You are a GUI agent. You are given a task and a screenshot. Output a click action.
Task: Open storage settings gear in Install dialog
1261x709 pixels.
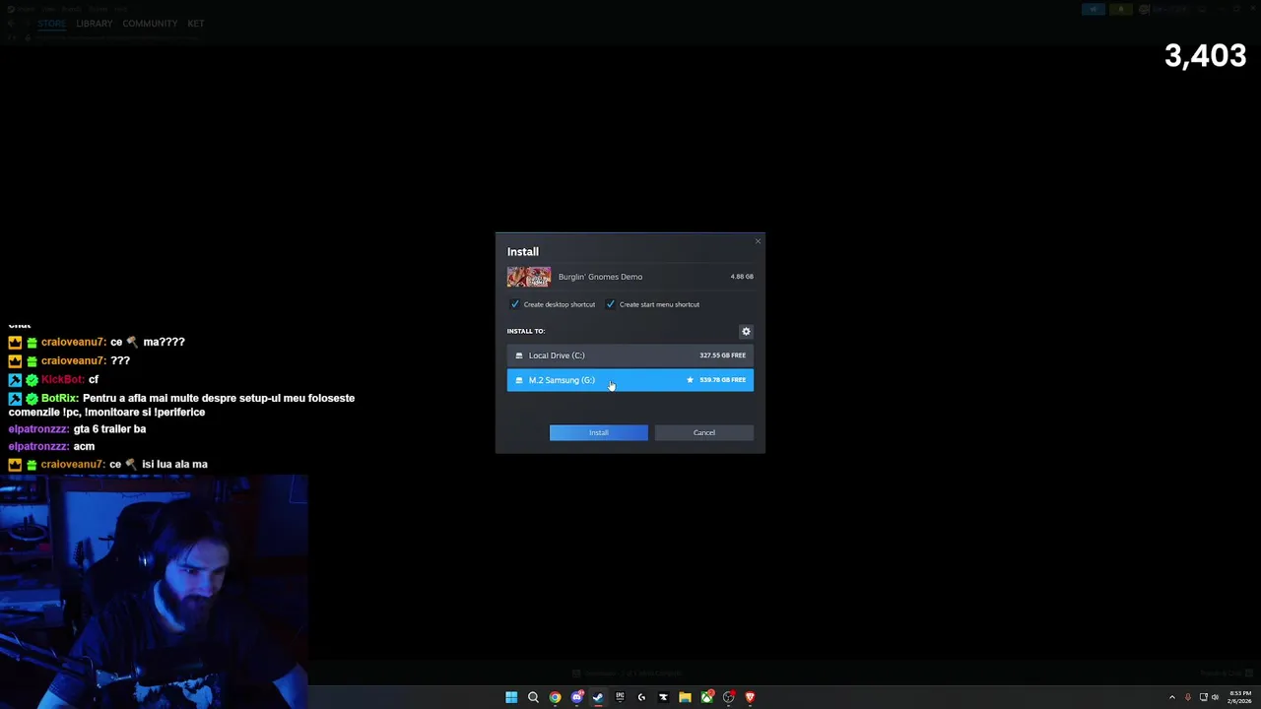tap(746, 332)
